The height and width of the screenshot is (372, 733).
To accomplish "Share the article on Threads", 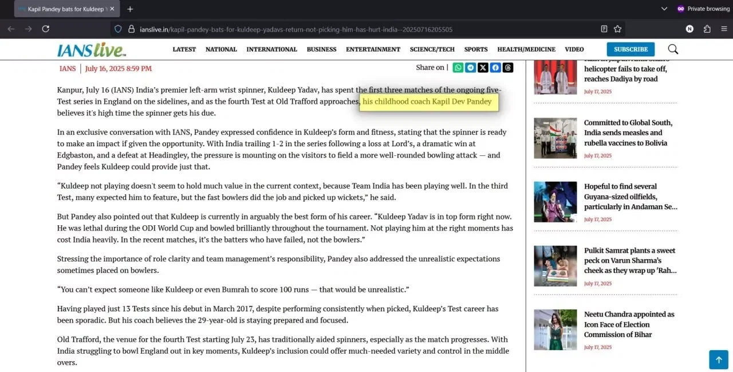I will pos(508,68).
